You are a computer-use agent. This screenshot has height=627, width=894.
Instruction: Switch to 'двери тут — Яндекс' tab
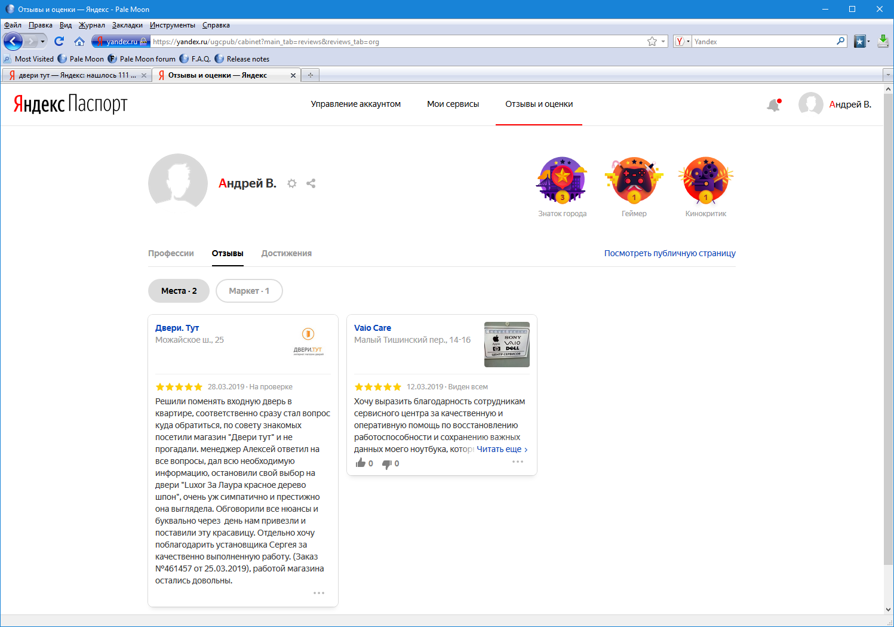tap(76, 75)
